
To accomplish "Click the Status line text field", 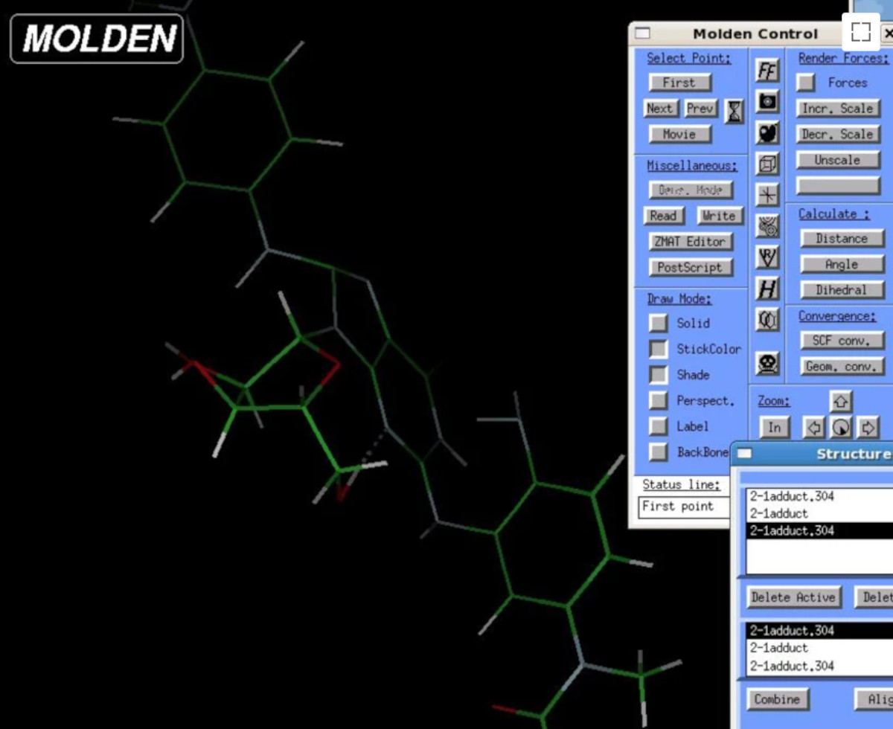I will (683, 507).
